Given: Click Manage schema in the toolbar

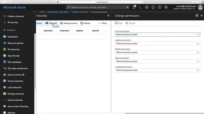Looking at the screenshot, I should 69,23.
